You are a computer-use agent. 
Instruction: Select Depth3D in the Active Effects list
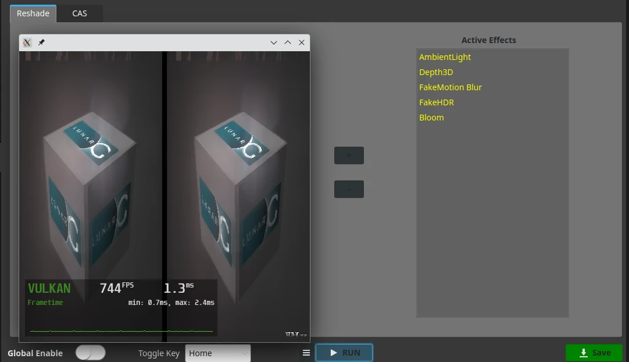point(436,72)
